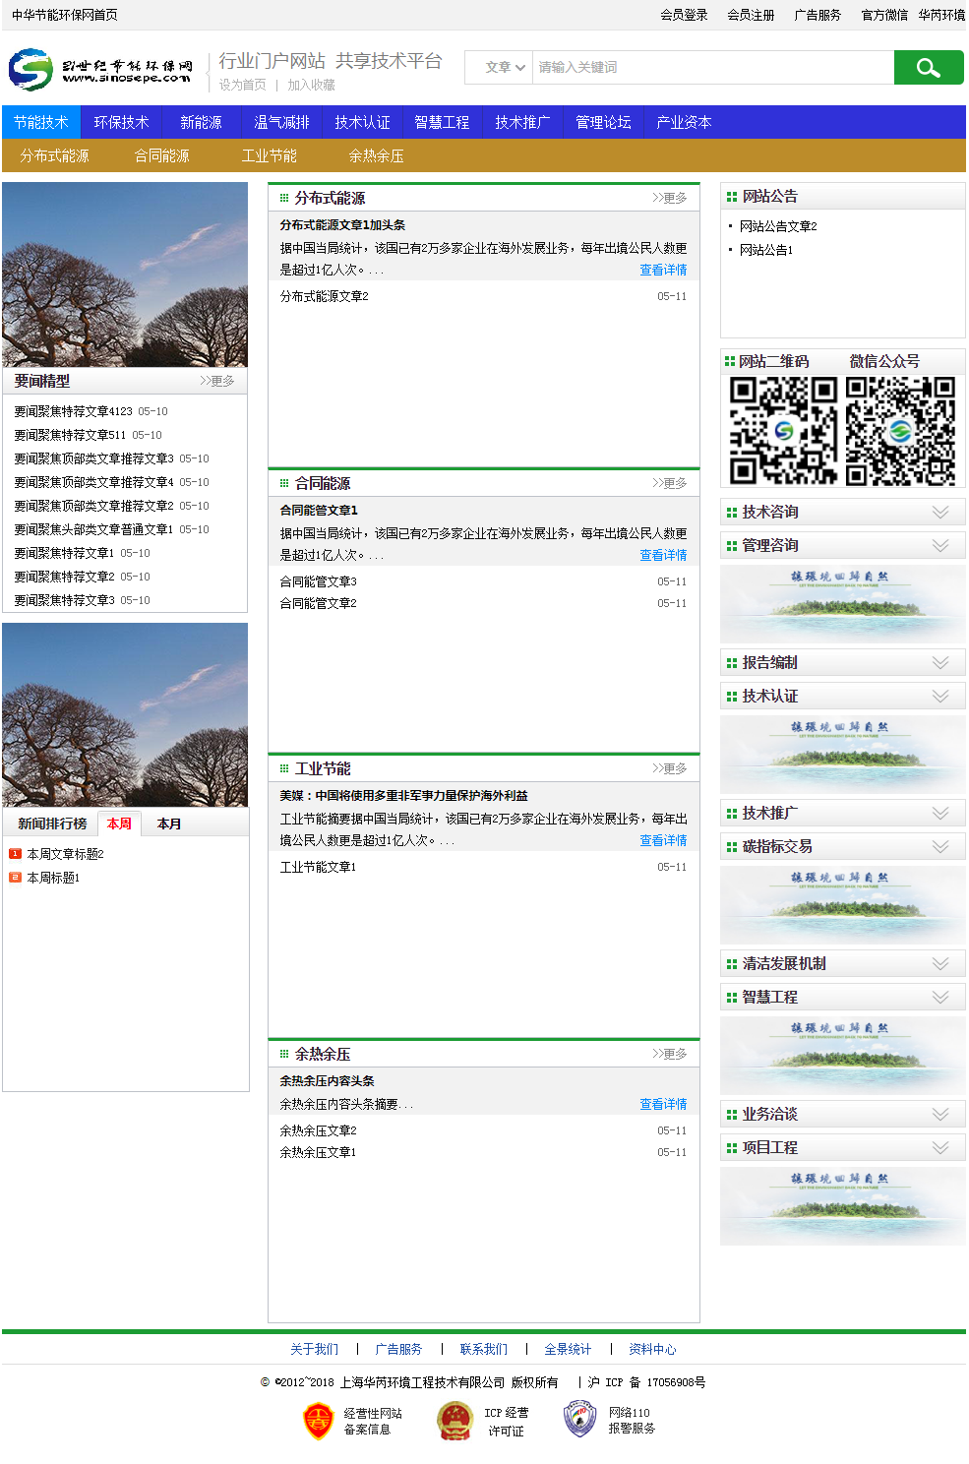Image resolution: width=969 pixels, height=1464 pixels.
Task: Click the Net 110 police alarm badge
Action: coord(579,1419)
